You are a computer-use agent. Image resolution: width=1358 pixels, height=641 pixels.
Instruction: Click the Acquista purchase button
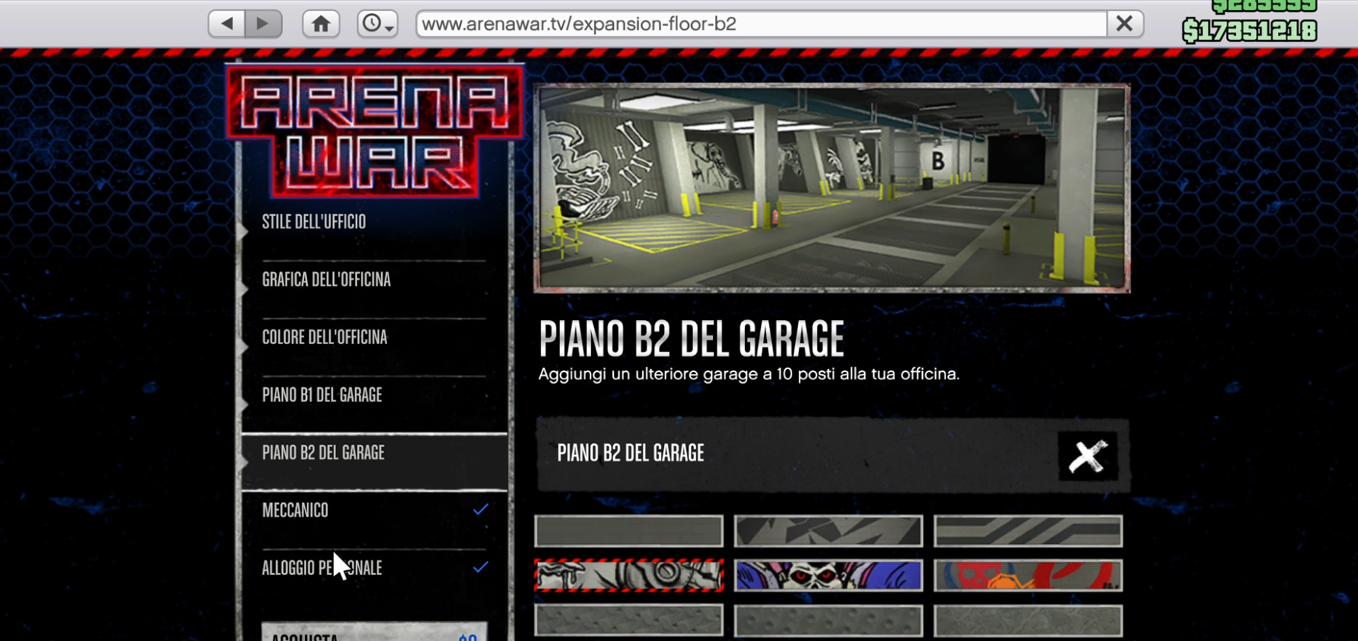point(374,632)
